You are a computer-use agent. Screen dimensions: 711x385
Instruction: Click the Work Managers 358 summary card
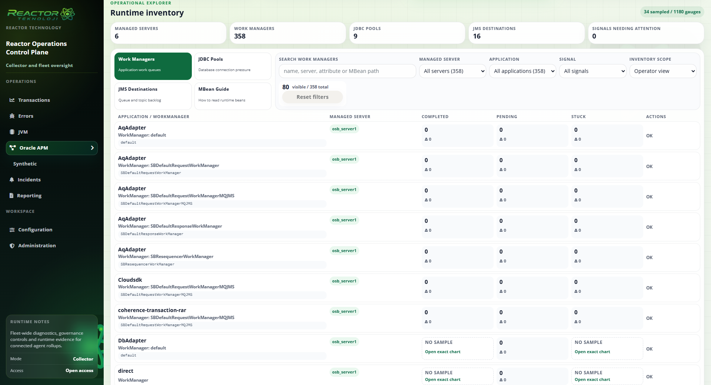click(x=288, y=33)
